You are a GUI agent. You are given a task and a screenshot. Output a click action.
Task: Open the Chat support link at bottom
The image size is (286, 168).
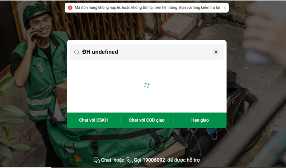106,160
